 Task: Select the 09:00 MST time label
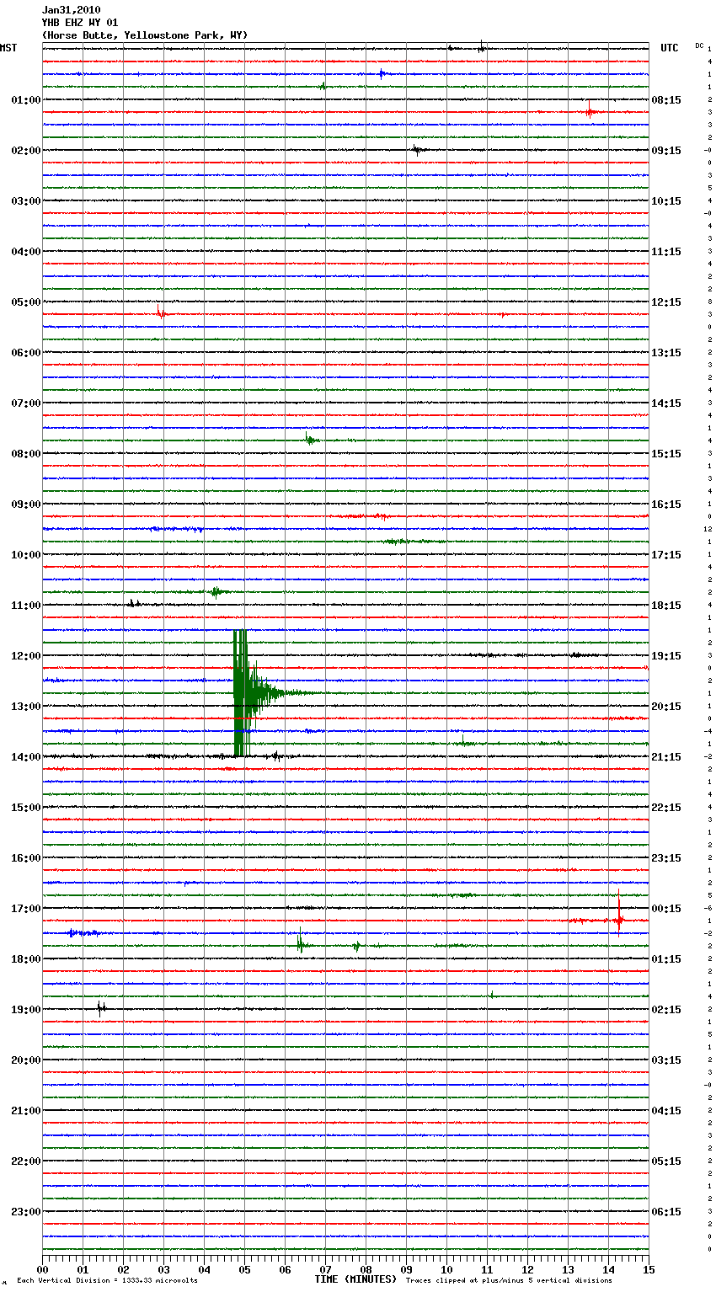click(x=26, y=505)
